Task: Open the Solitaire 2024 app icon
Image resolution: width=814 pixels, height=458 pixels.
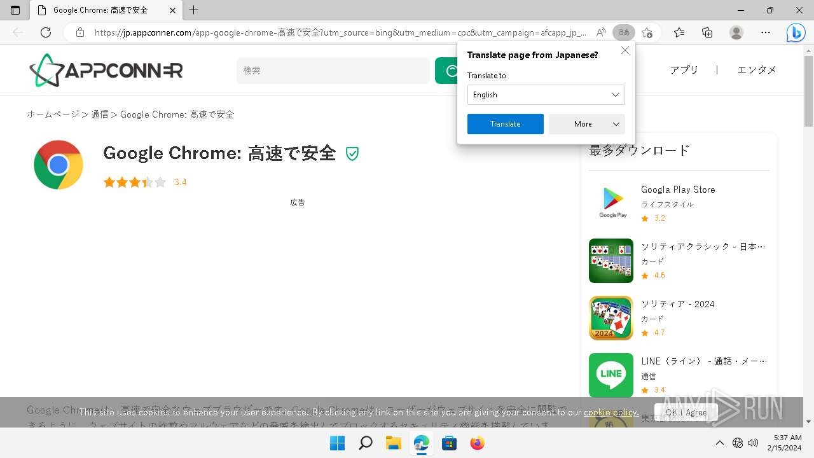Action: pyautogui.click(x=611, y=318)
